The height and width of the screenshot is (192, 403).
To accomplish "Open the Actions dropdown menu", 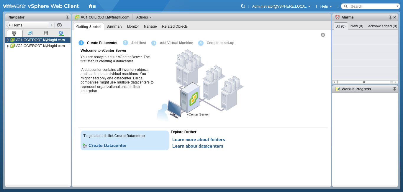I will [143, 17].
